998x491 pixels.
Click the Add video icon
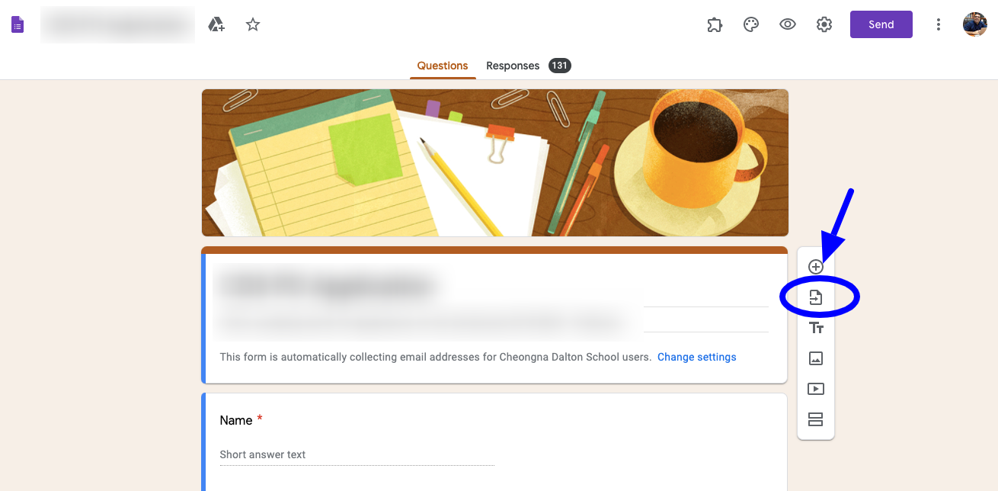click(815, 389)
